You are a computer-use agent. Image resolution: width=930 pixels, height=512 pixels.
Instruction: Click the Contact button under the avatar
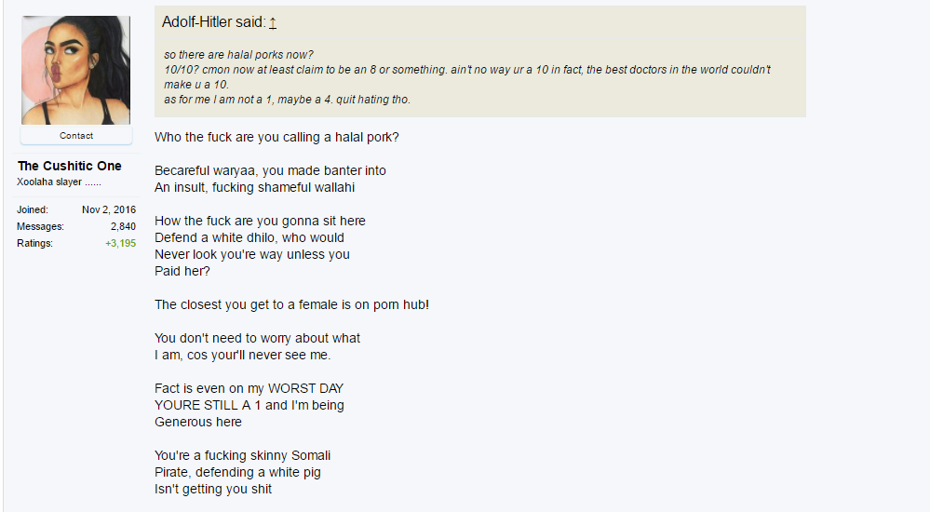(76, 135)
